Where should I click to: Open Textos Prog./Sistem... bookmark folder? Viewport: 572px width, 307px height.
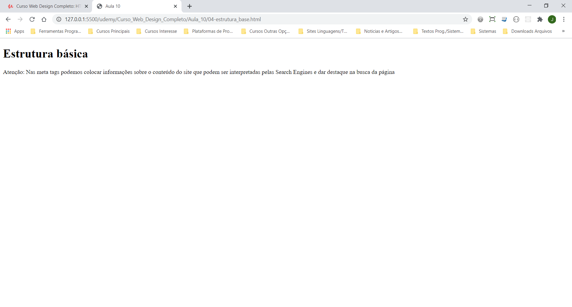tap(439, 31)
